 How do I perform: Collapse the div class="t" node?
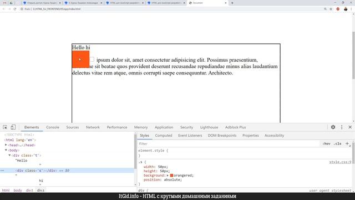point(9,156)
